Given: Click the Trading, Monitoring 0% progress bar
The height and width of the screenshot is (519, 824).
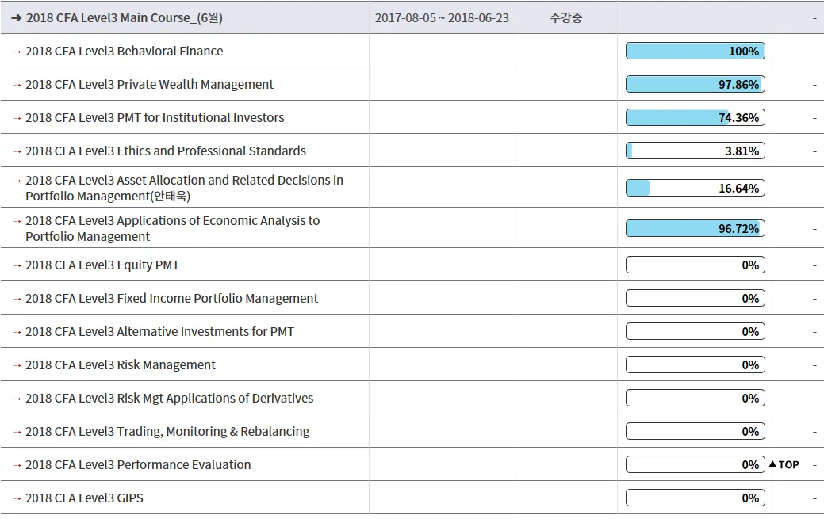Looking at the screenshot, I should coord(696,431).
